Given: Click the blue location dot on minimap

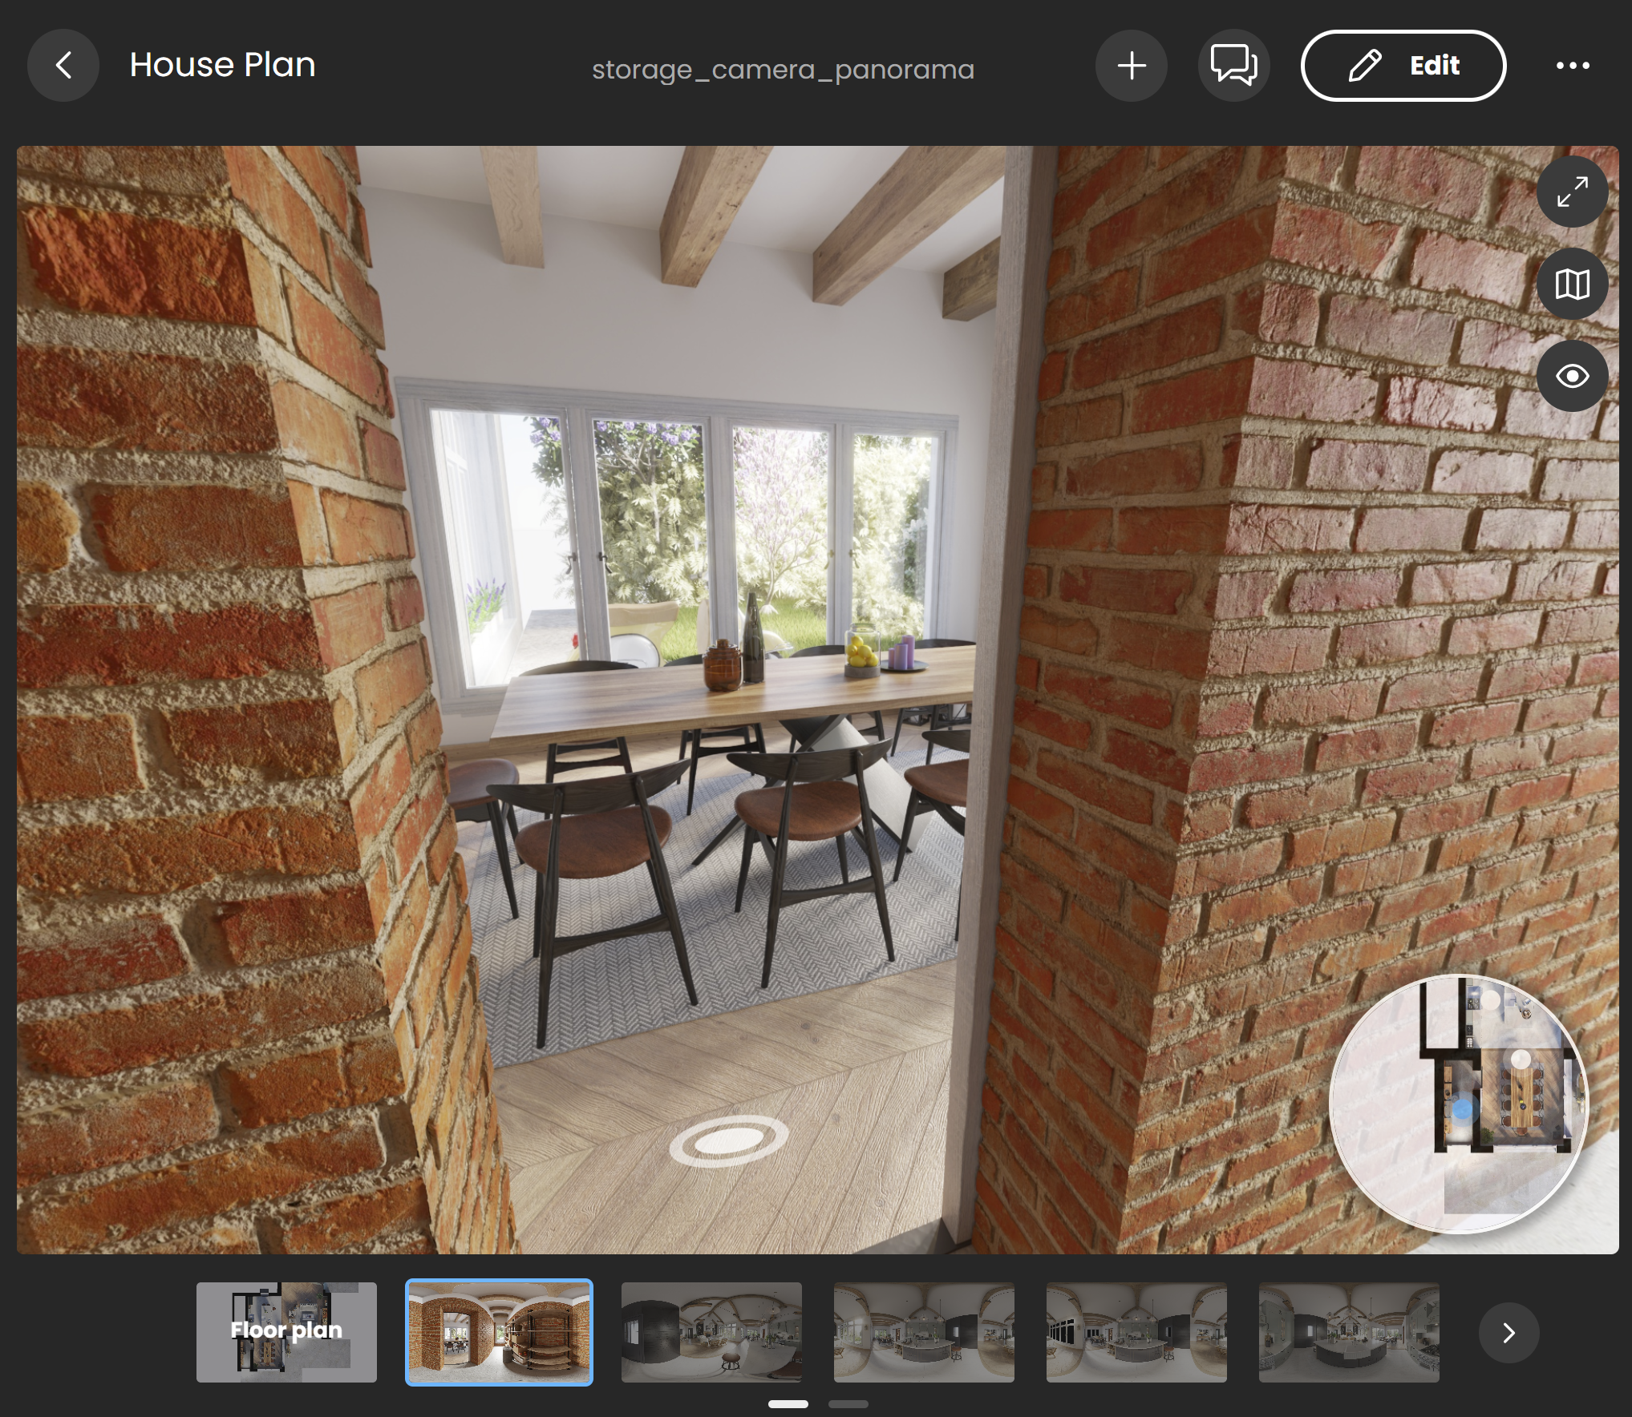Looking at the screenshot, I should (x=1463, y=1109).
